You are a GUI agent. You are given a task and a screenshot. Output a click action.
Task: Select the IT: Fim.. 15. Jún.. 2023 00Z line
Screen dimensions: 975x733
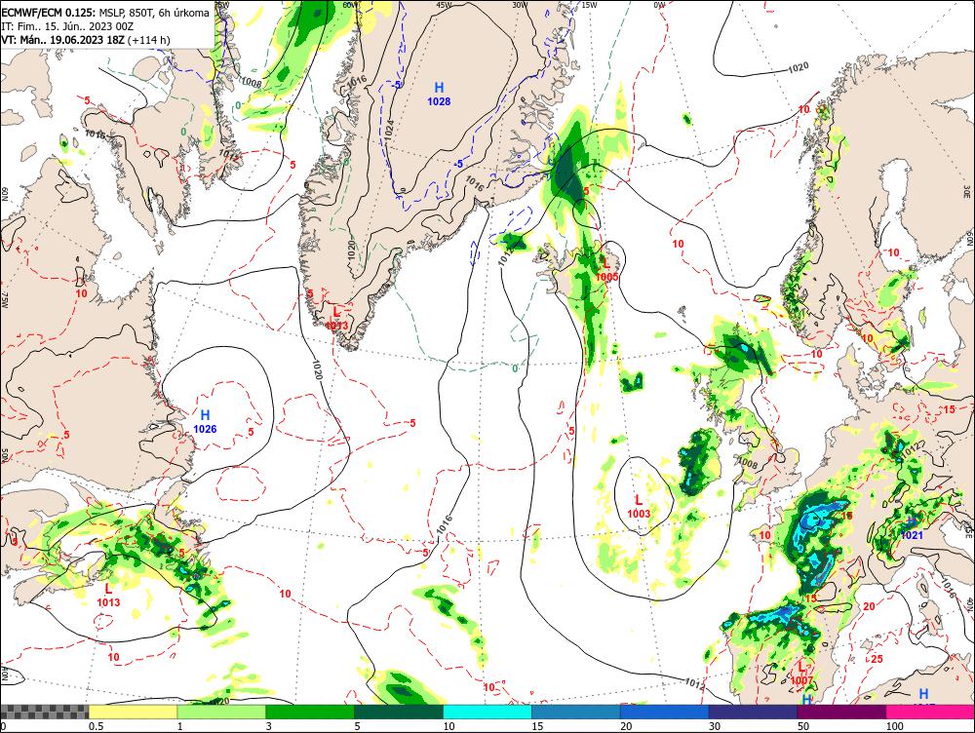(x=67, y=26)
